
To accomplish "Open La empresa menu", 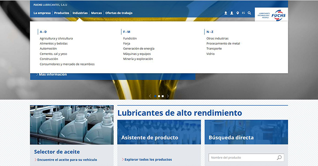I will pyautogui.click(x=42, y=13).
